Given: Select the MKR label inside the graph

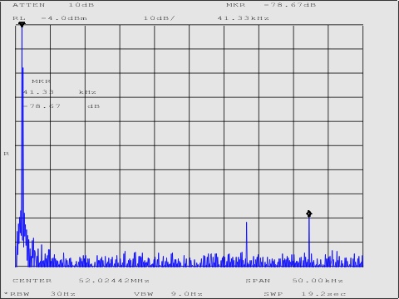Looking at the screenshot, I should click(41, 81).
